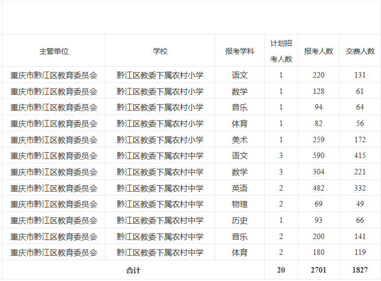Screen dimensions: 381x281
Task: Select the 学校 column header cell
Action: pyautogui.click(x=160, y=51)
